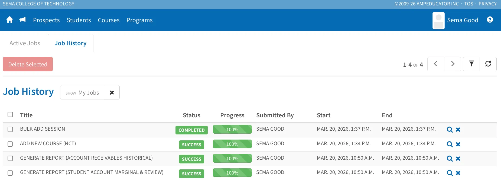Open the Show My Jobs filter dropdown
Viewport: 501px width, 187px height.
(82, 92)
